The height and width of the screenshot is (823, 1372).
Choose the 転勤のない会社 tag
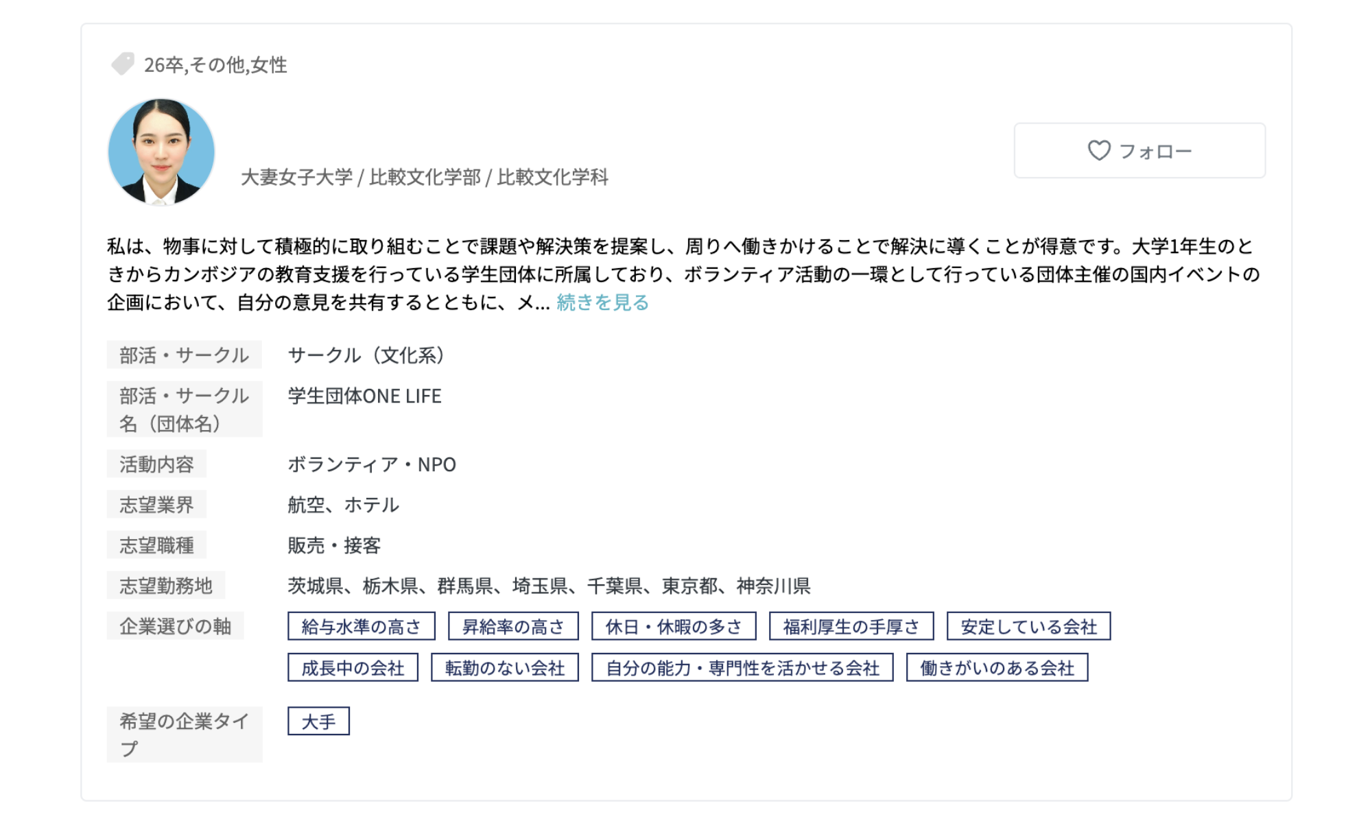[x=504, y=668]
